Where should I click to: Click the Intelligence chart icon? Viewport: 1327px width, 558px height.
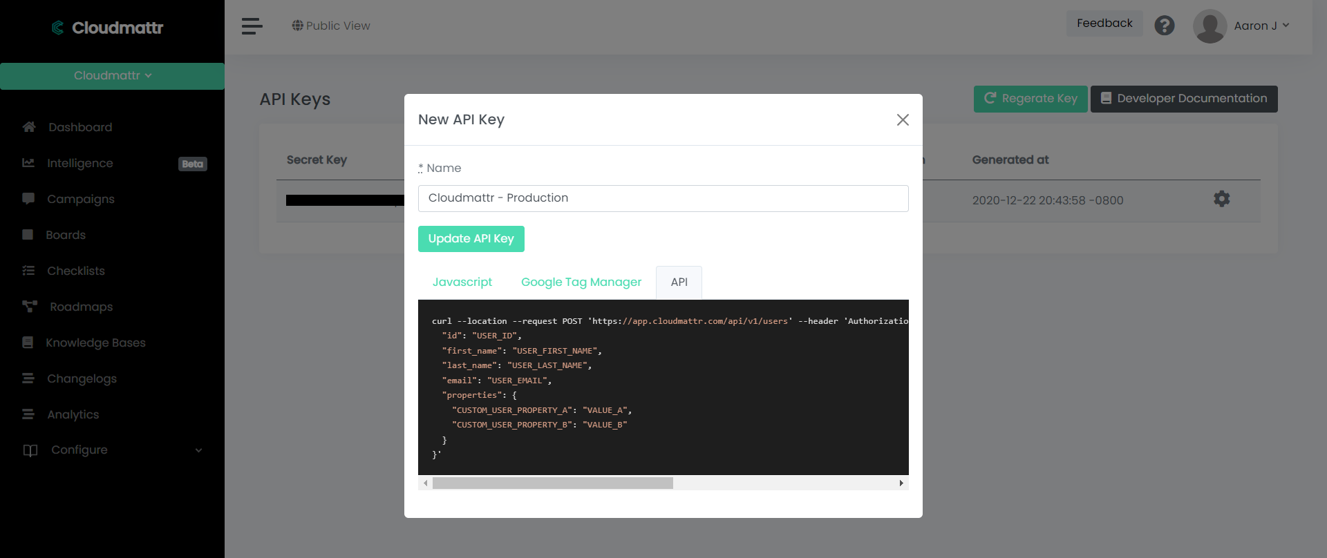(28, 163)
